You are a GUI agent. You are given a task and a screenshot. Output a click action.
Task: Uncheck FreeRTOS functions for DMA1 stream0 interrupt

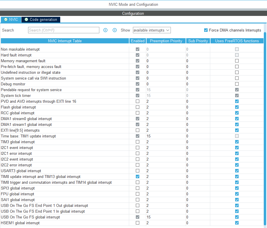(x=237, y=119)
